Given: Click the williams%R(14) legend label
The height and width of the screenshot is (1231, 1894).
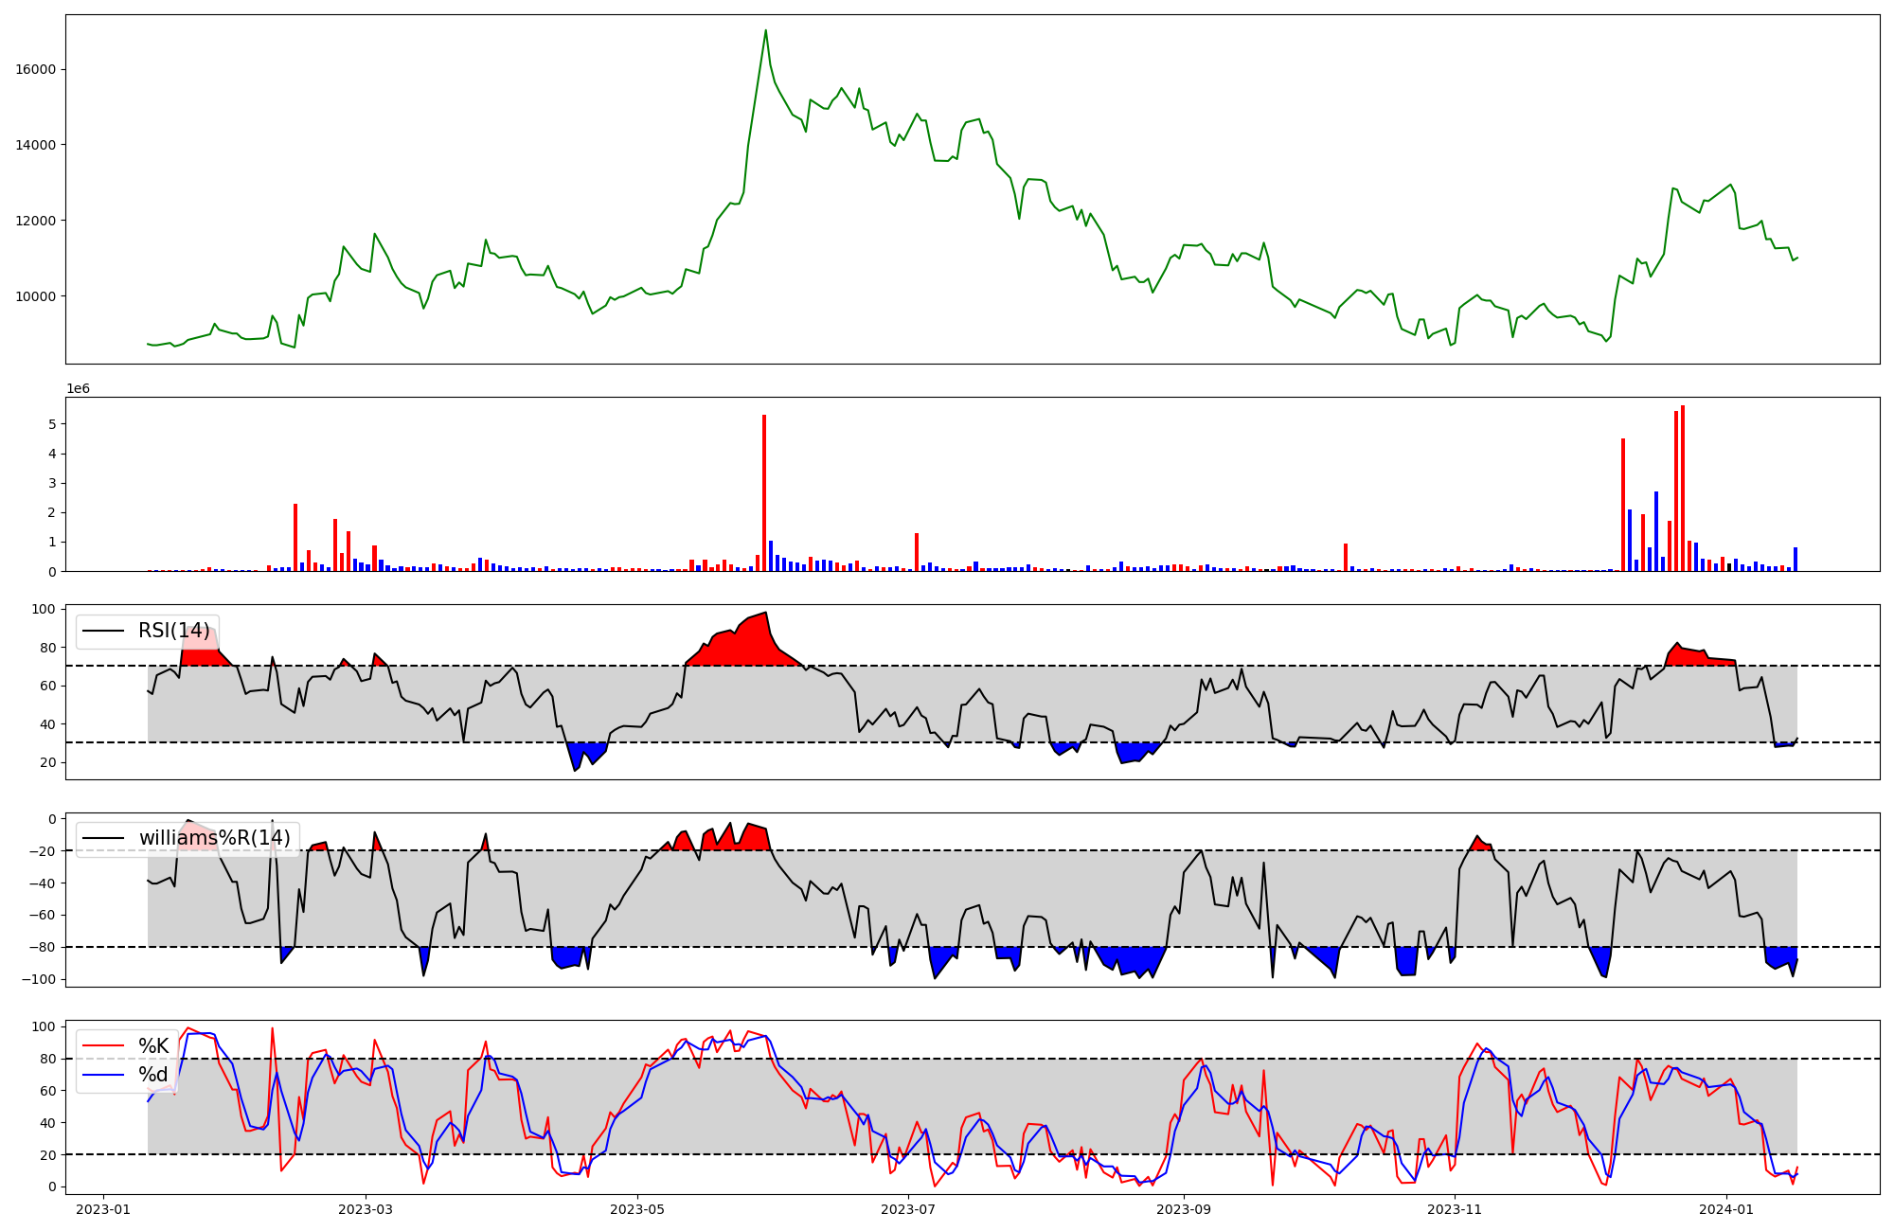Looking at the screenshot, I should pos(214,838).
